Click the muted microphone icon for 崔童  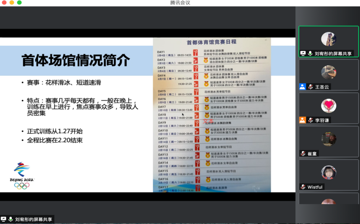coord(303,154)
